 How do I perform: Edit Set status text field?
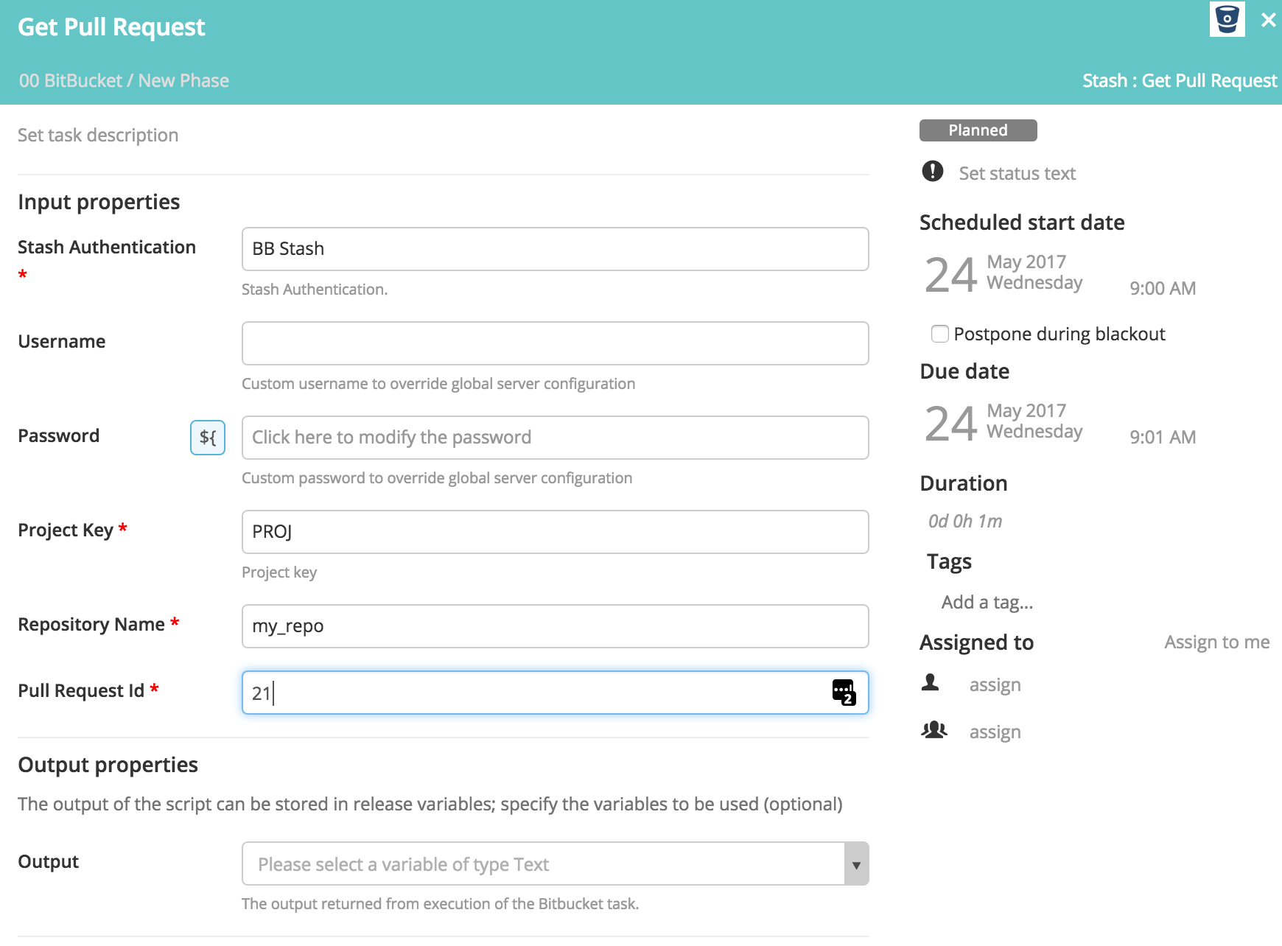click(1017, 173)
